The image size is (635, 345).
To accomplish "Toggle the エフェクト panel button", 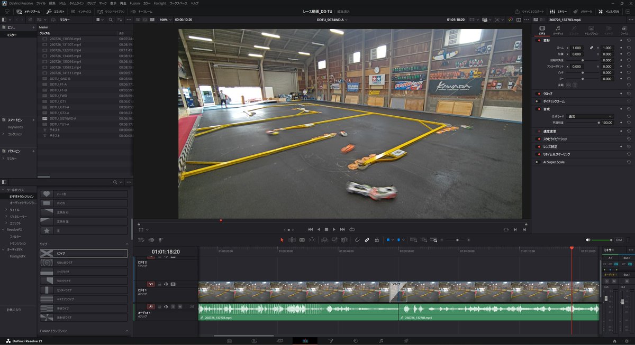I will (56, 11).
